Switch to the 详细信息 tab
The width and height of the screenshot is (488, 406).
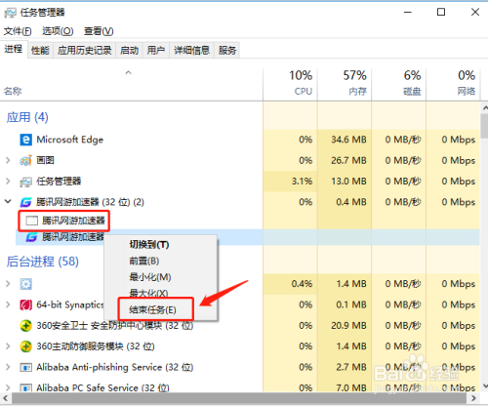[191, 50]
